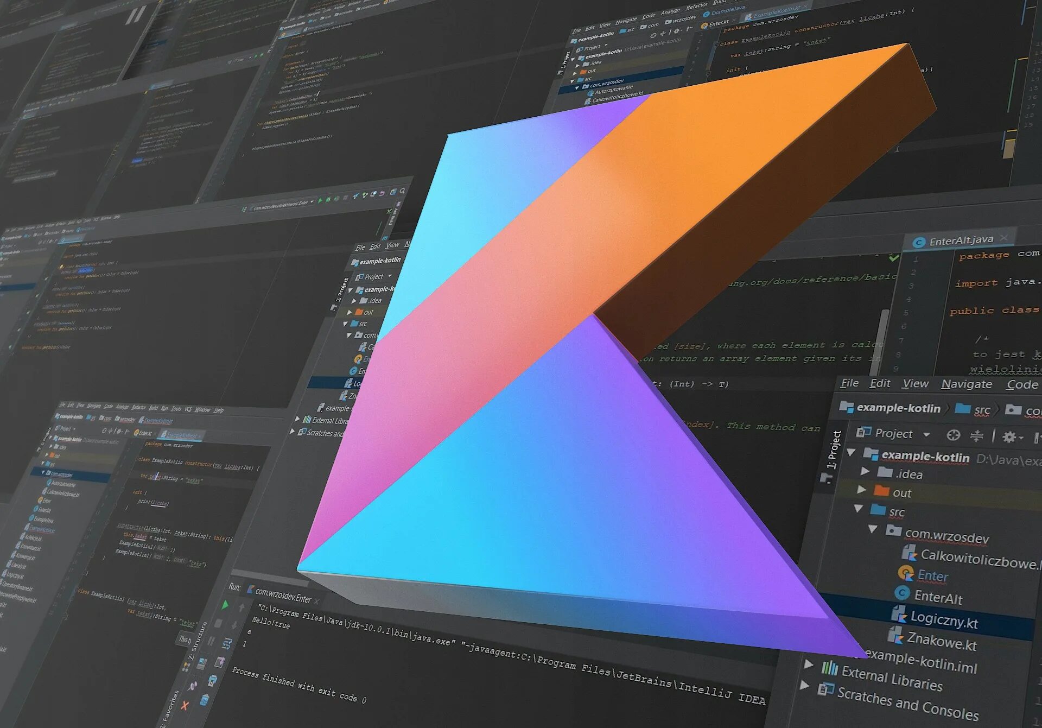The width and height of the screenshot is (1042, 728).
Task: Close the com.wrzosdev.Enter run tab
Action: (317, 602)
